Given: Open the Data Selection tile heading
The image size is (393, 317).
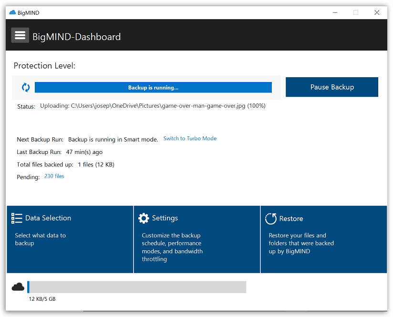Looking at the screenshot, I should pos(48,218).
